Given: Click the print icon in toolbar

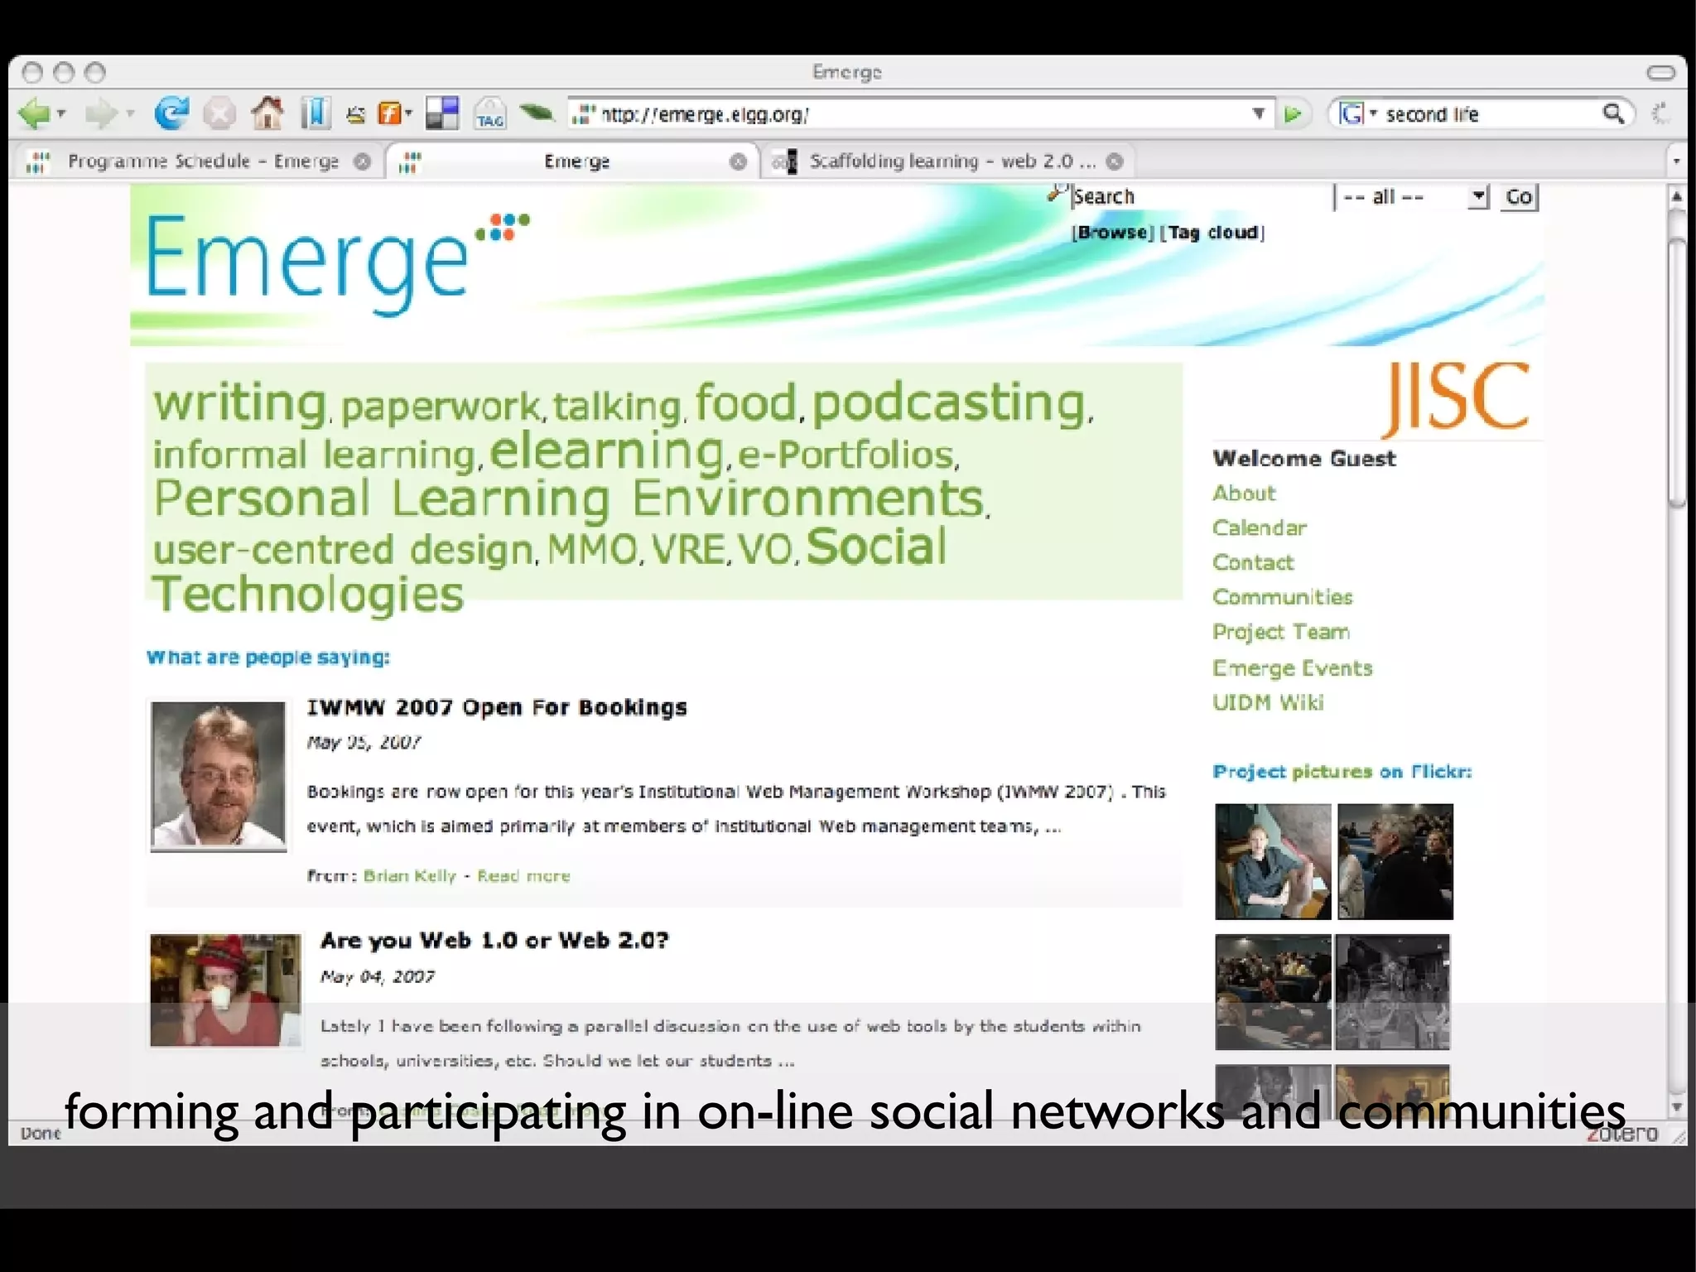Looking at the screenshot, I should pyautogui.click(x=355, y=114).
